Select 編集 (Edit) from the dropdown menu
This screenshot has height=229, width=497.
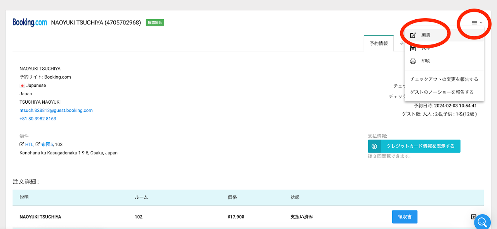click(426, 35)
